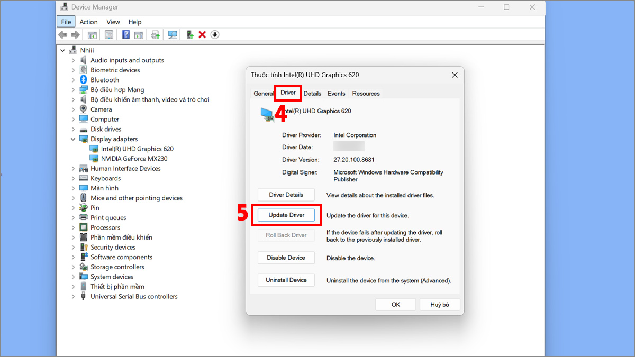Click the Bluetooth category icon
635x357 pixels.
[x=84, y=80]
